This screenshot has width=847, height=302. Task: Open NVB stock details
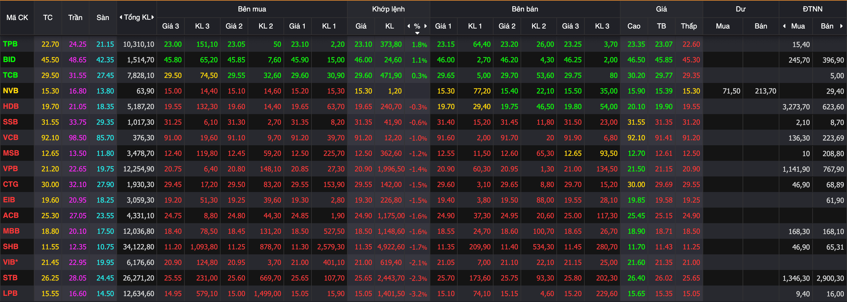[x=11, y=91]
